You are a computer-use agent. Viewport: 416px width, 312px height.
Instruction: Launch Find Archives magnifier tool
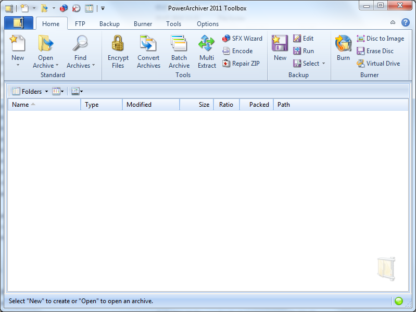[80, 43]
